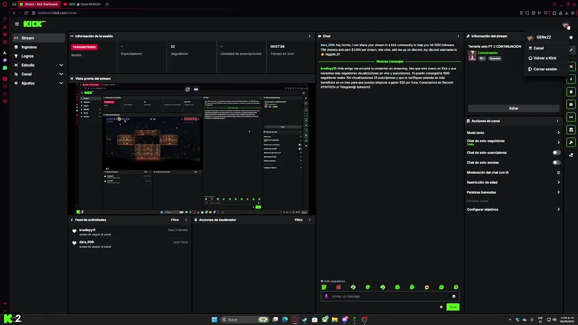Click the Enviar un mensaje input field
The width and height of the screenshot is (578, 325).
point(391,297)
